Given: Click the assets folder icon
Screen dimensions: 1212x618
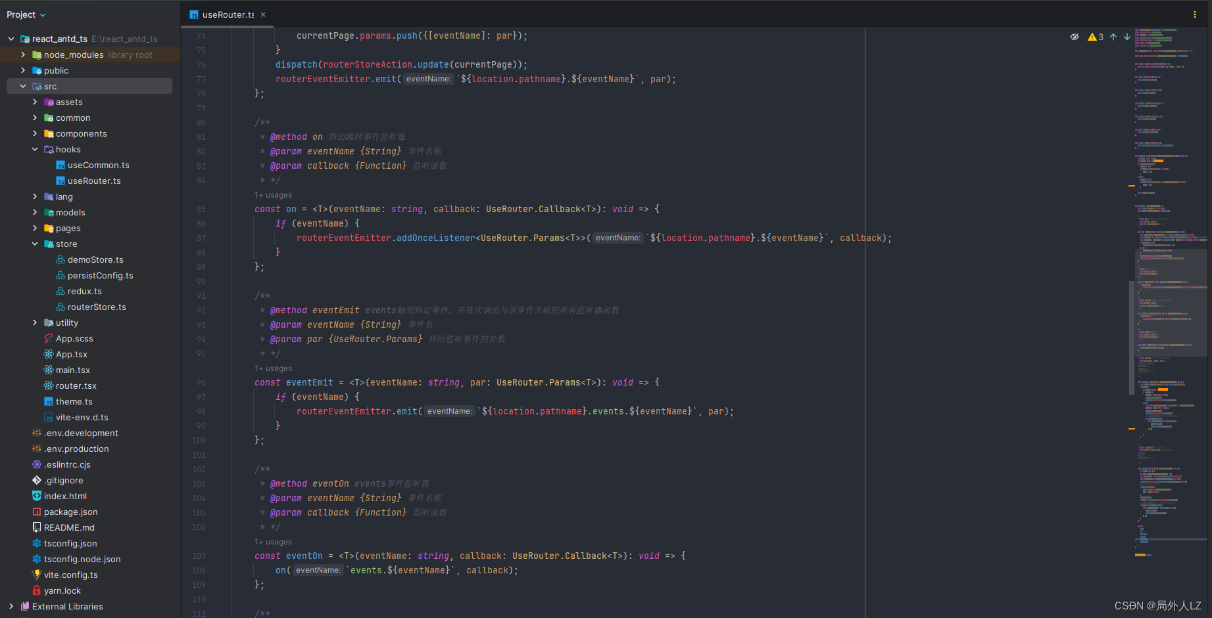Looking at the screenshot, I should pos(49,102).
